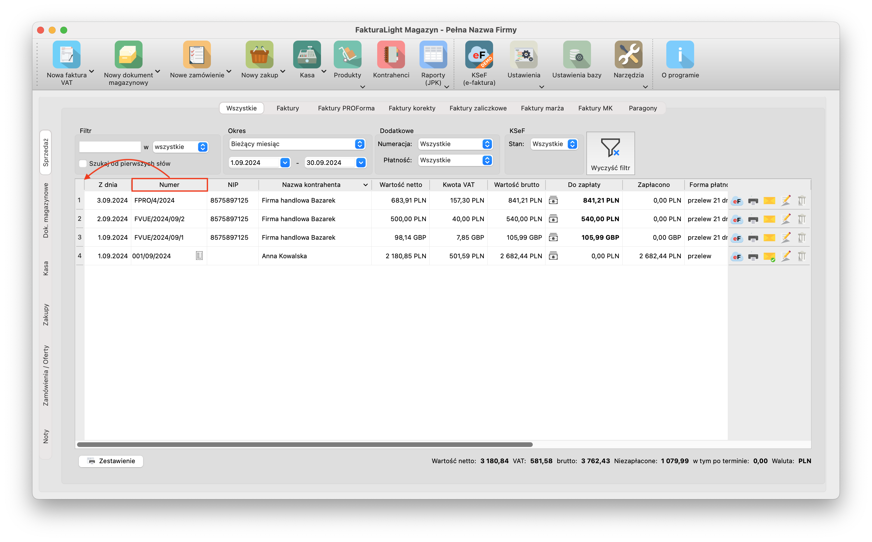The width and height of the screenshot is (872, 542).
Task: Click the Wyczyść filtr button
Action: tap(610, 153)
